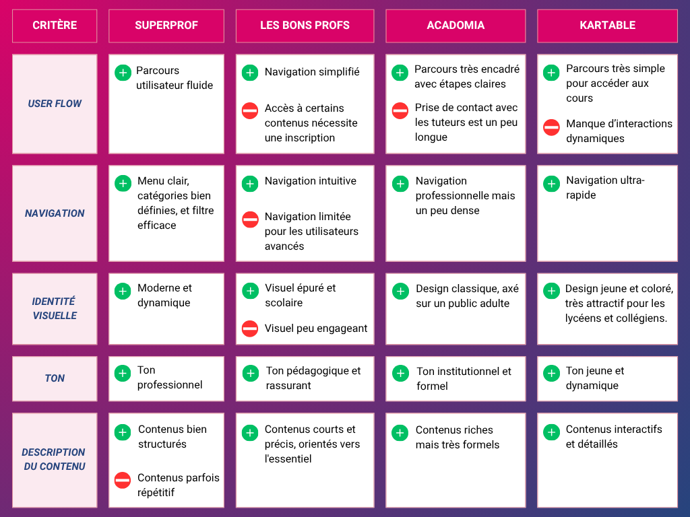Click the green plus beside "Contenus interactifs"
Image resolution: width=690 pixels, height=517 pixels.
[551, 432]
